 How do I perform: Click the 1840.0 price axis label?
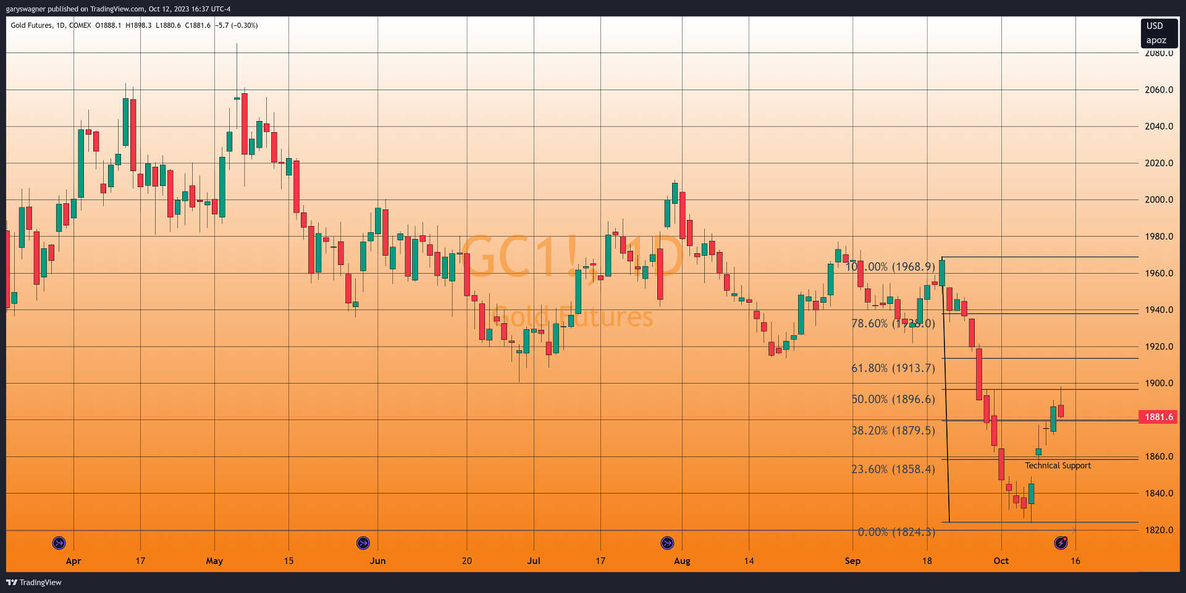[x=1159, y=493]
